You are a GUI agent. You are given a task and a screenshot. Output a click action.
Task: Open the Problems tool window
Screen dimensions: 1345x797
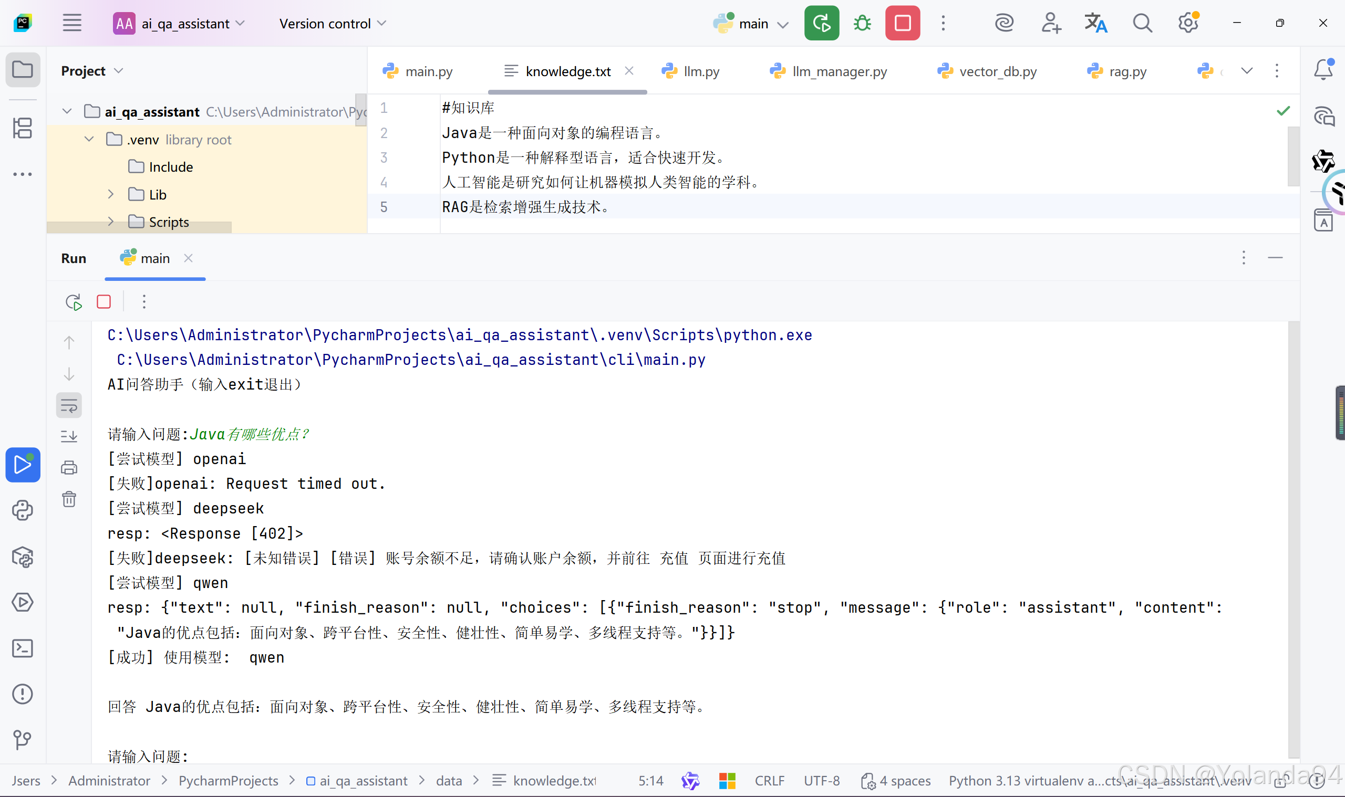point(23,694)
